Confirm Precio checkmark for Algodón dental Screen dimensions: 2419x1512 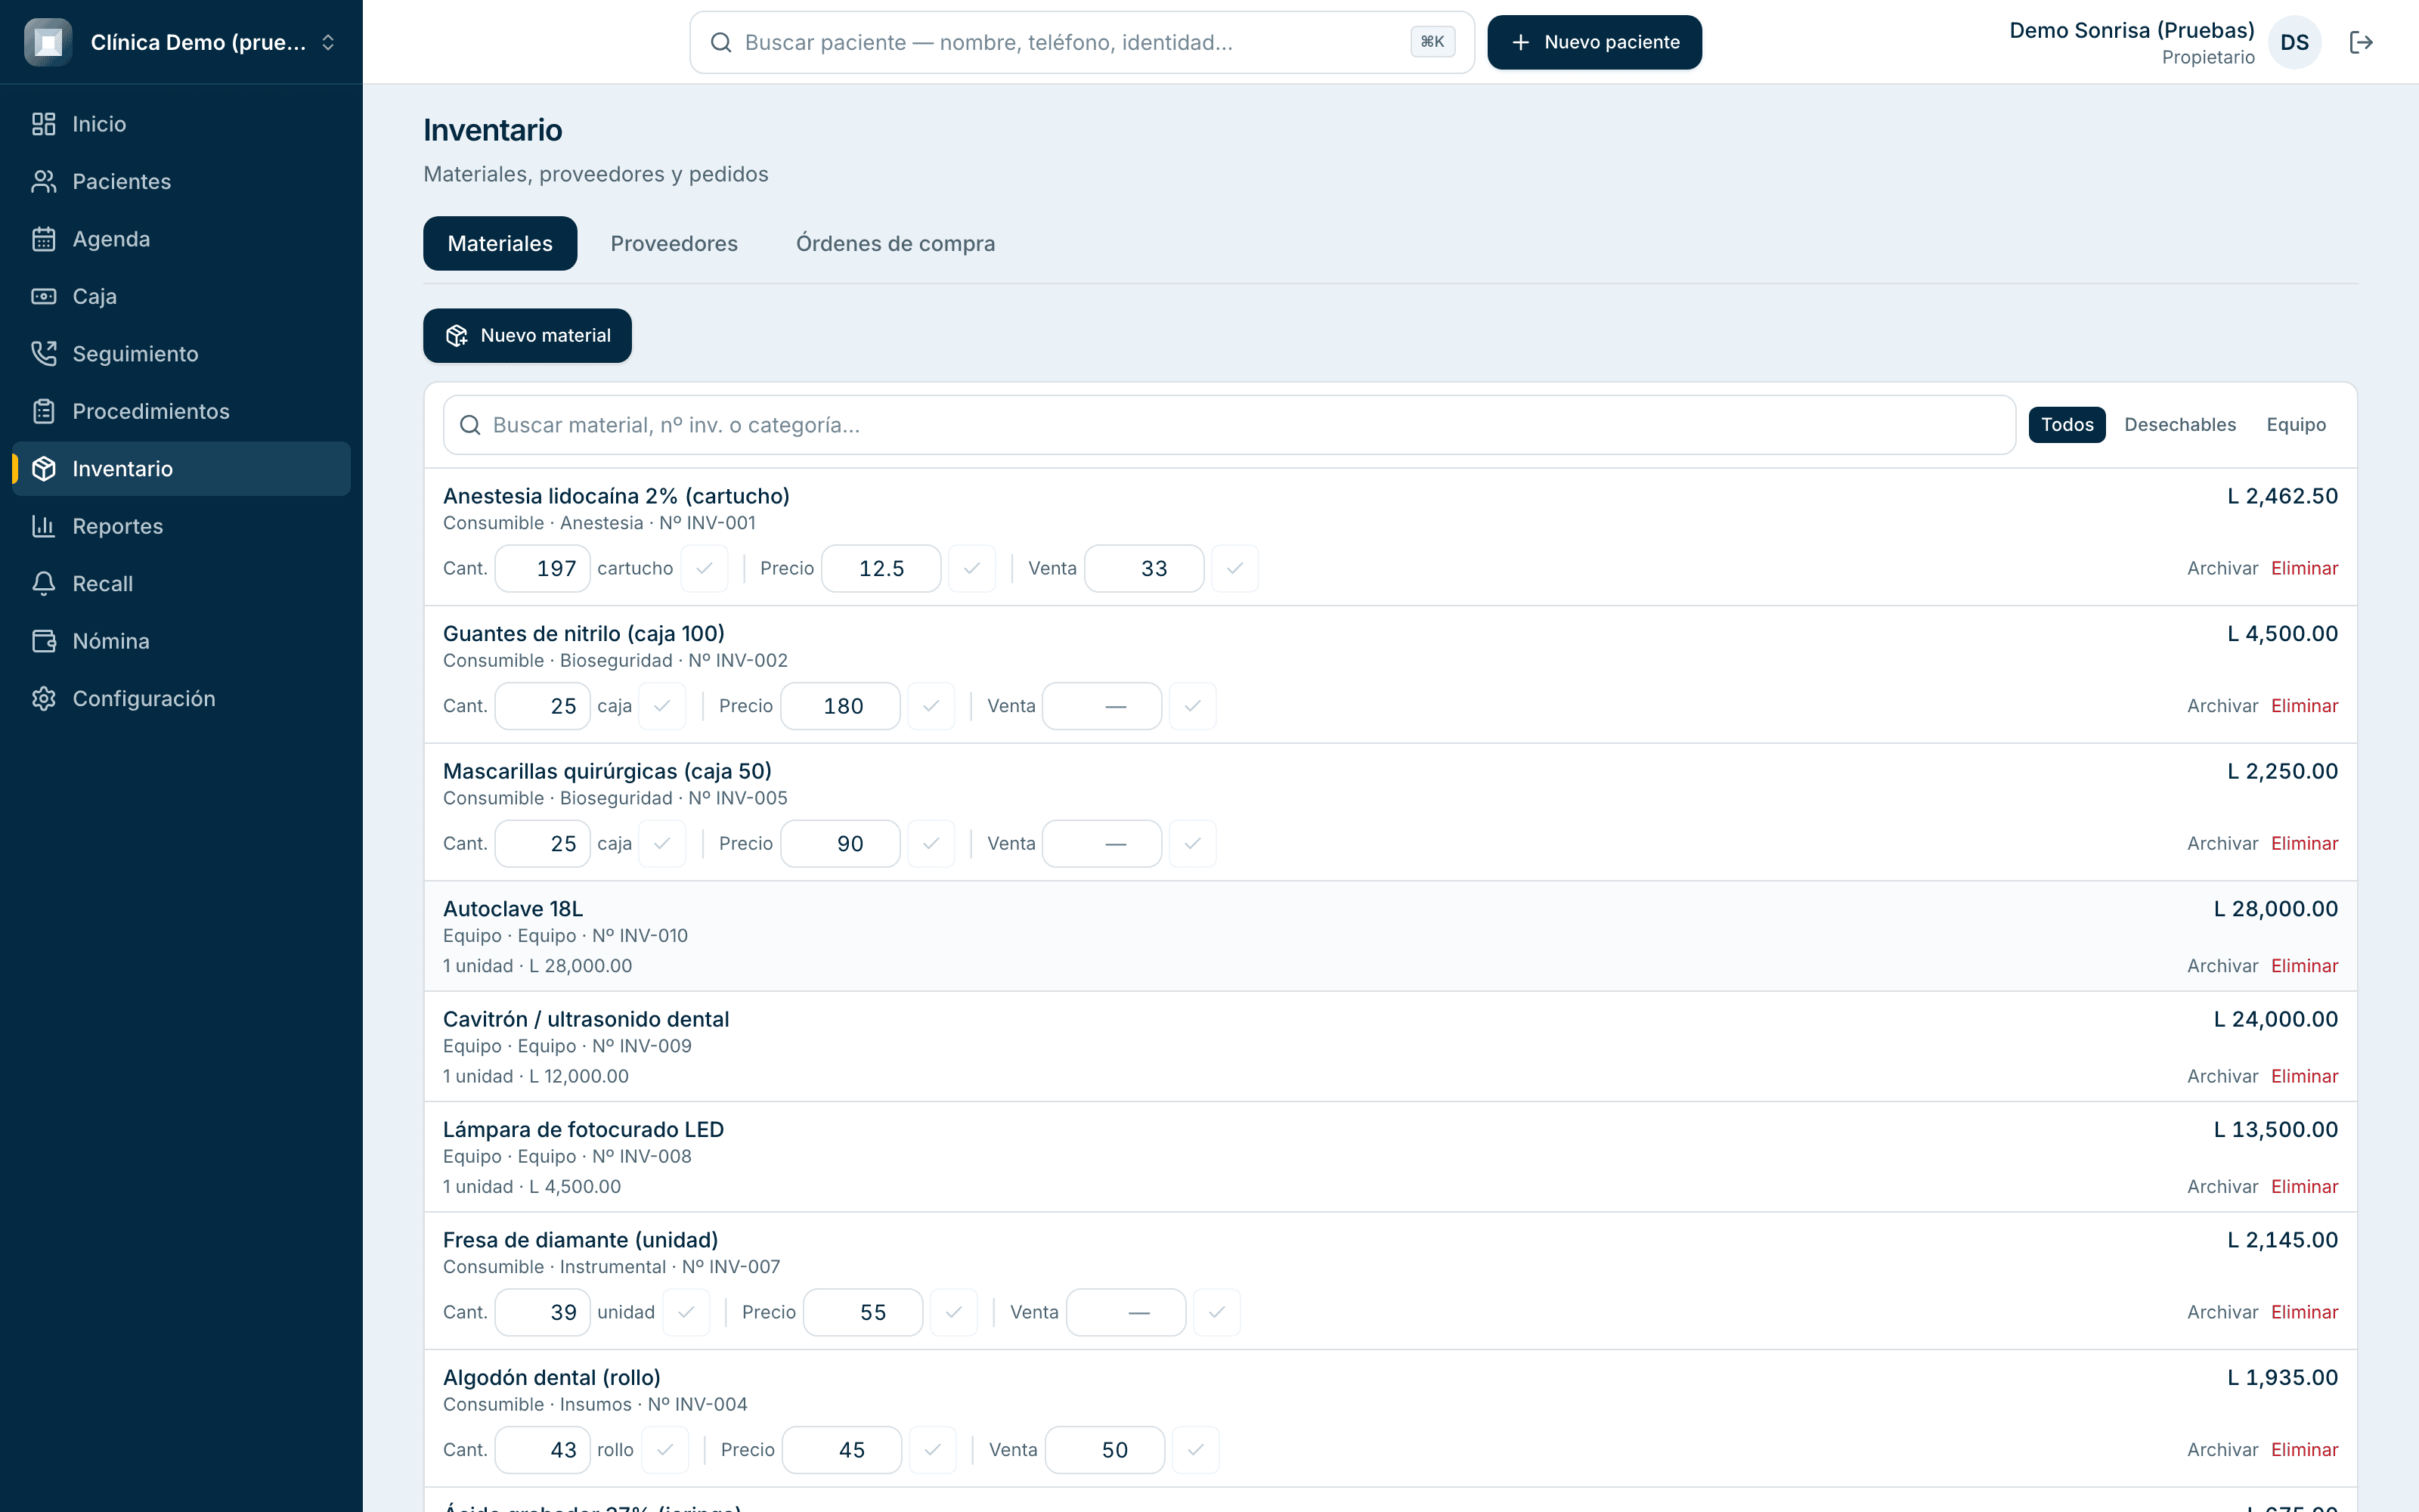[933, 1450]
